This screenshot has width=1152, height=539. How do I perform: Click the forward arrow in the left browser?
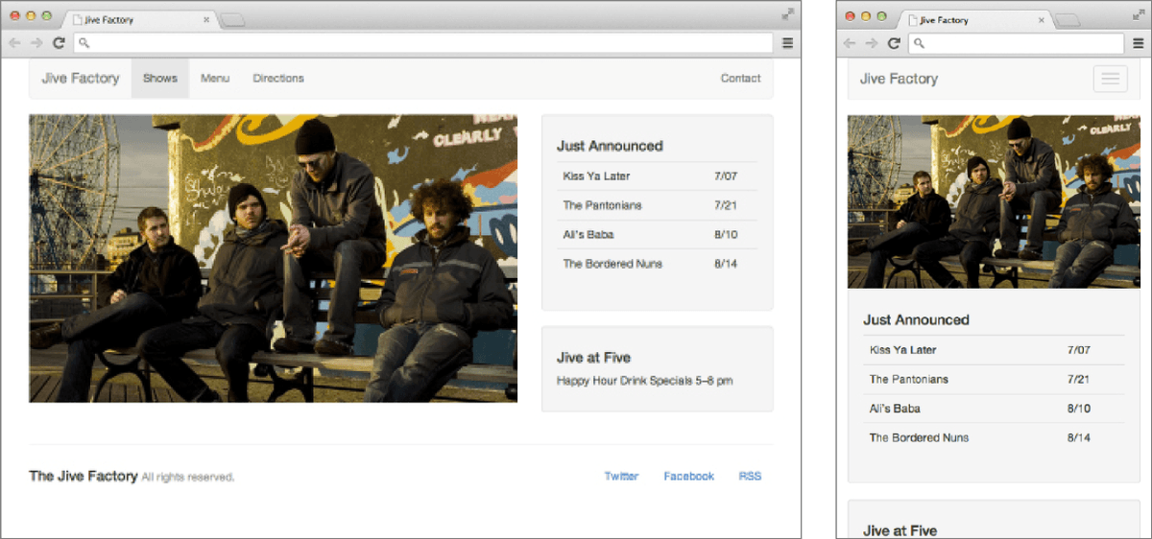(36, 42)
